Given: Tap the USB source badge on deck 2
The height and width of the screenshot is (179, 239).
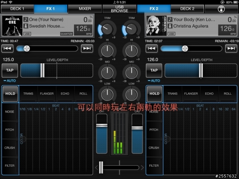Looking at the screenshot, I should (171, 34).
